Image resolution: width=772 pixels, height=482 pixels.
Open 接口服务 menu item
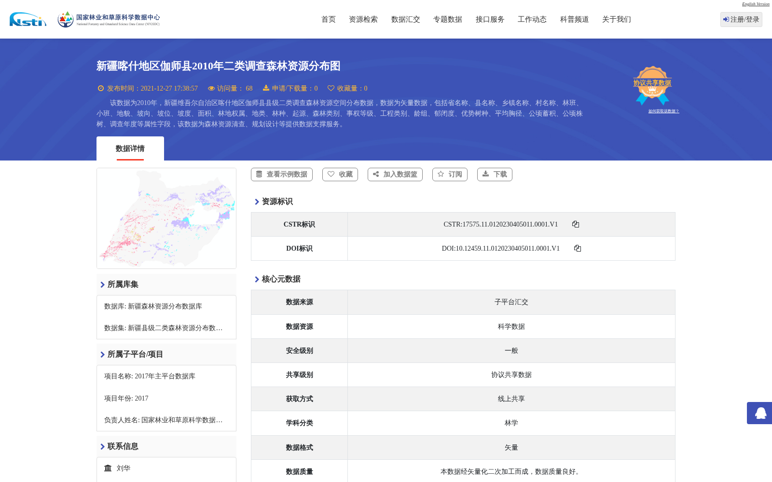(490, 19)
